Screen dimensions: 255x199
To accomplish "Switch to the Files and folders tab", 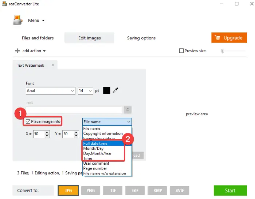I will [38, 38].
